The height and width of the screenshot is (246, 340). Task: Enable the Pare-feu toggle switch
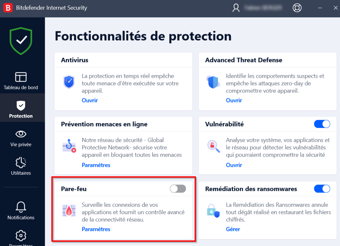(178, 189)
